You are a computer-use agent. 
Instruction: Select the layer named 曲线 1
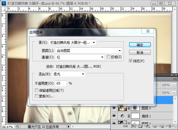coord(146,116)
